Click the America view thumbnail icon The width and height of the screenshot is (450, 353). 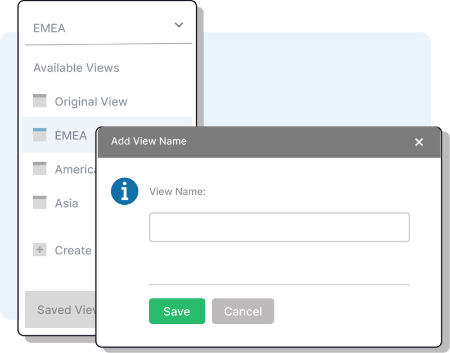click(39, 169)
